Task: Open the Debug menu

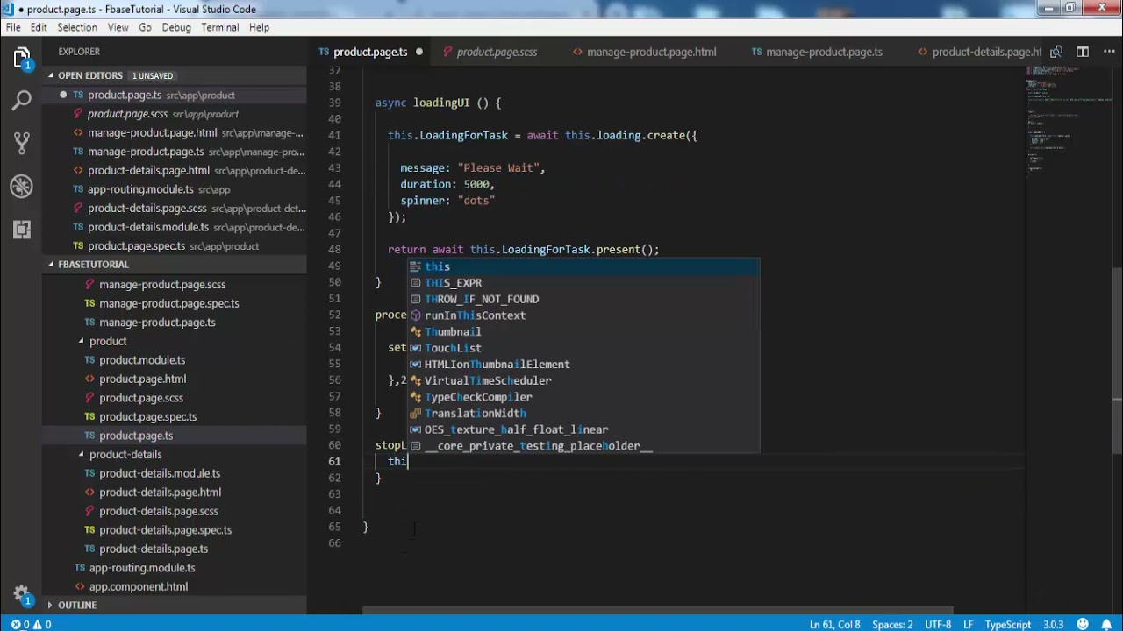Action: click(176, 27)
